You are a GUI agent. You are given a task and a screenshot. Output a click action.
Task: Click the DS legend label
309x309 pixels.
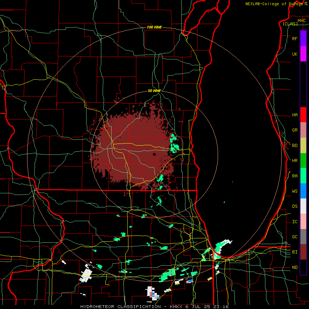(x=295, y=206)
